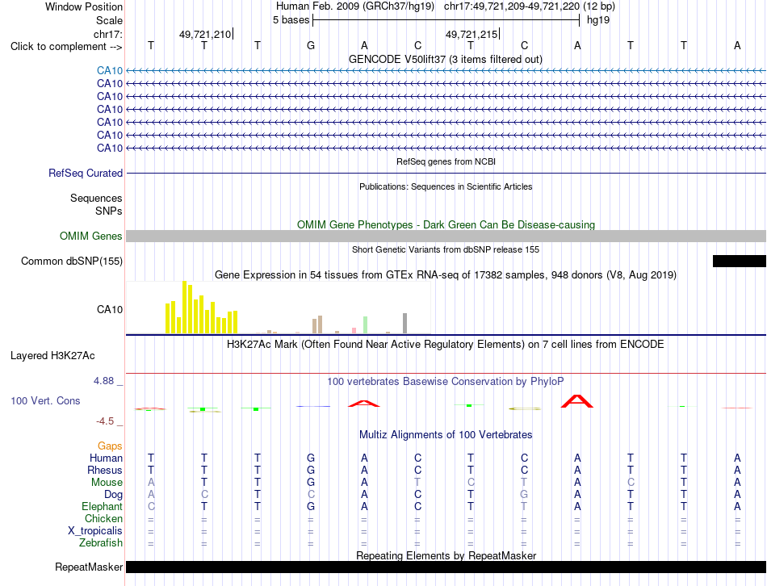Viewport: 767px width, 586px height.
Task: Click the G in the Mouse alignment row
Action: (311, 483)
